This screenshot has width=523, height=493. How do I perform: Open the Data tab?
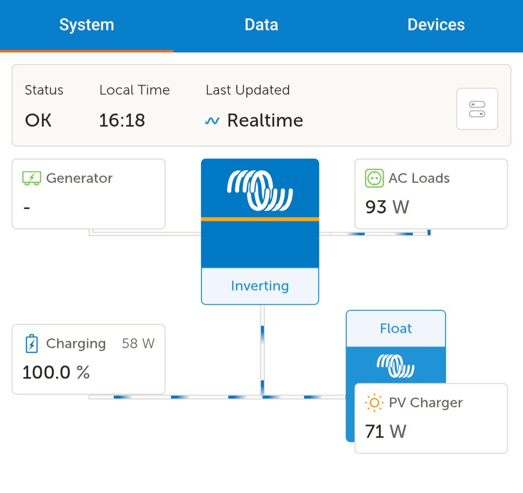[261, 25]
